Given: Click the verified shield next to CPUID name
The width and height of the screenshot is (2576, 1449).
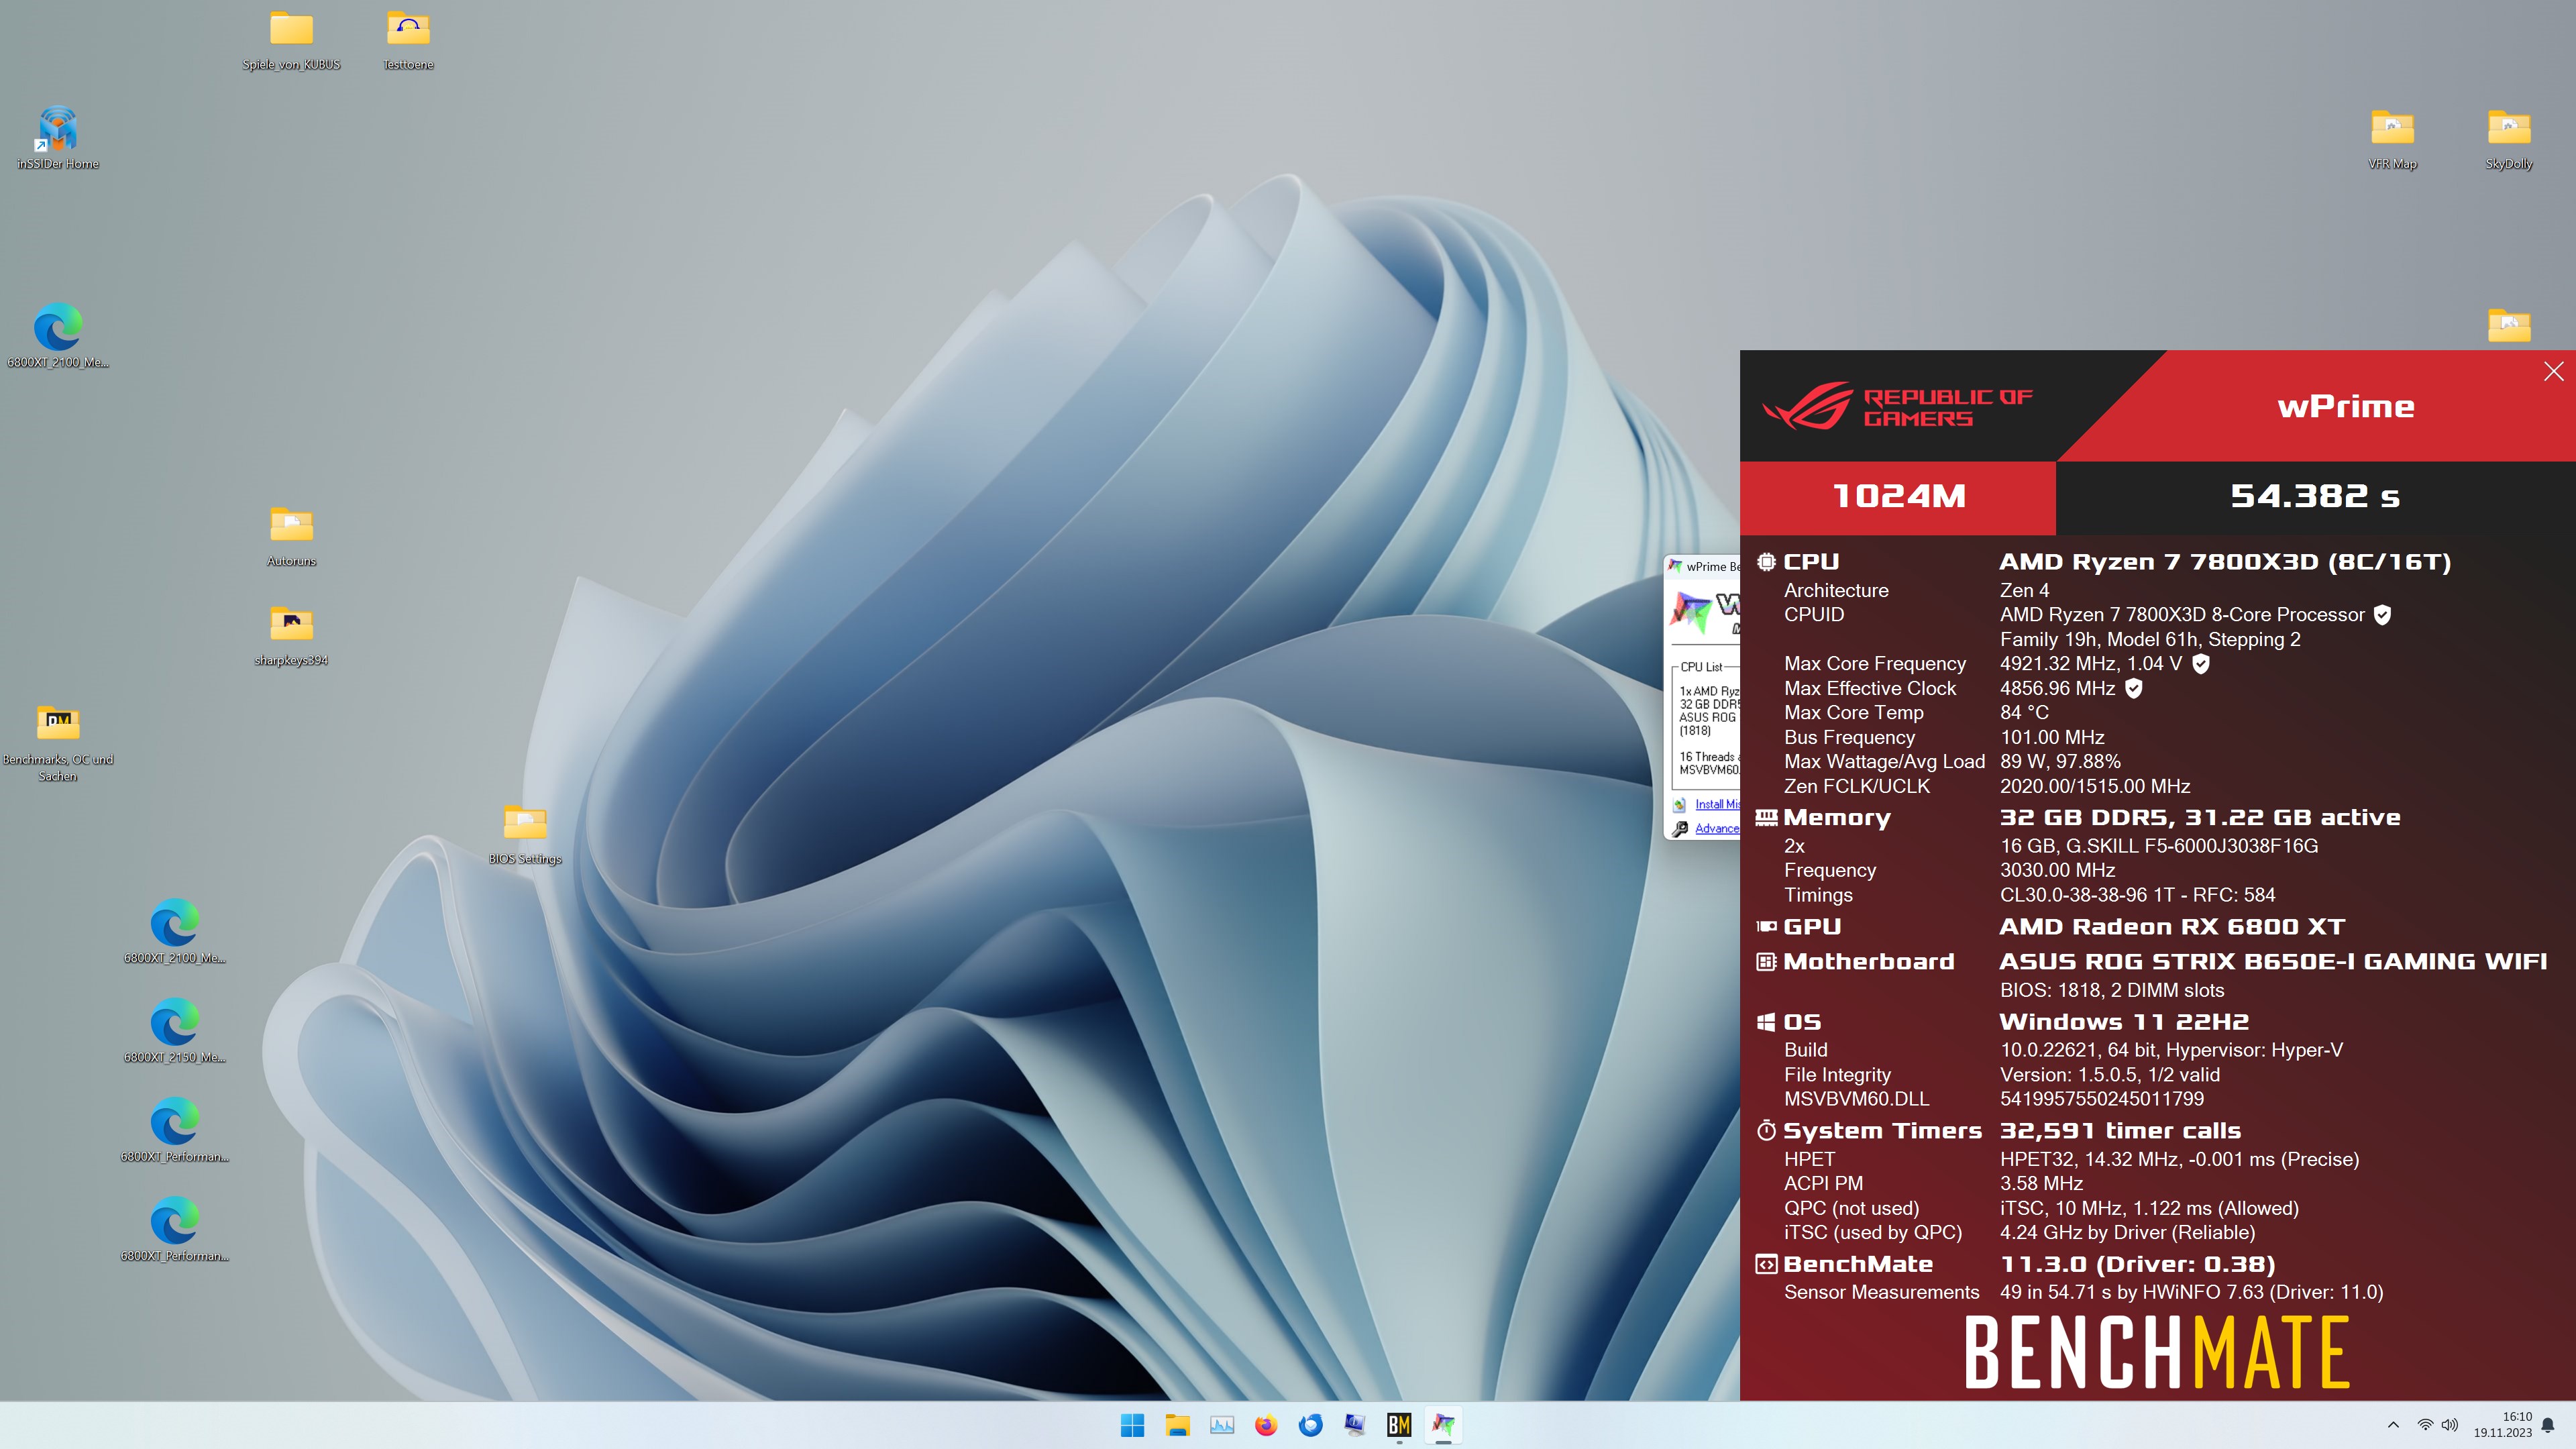Looking at the screenshot, I should [x=2382, y=615].
